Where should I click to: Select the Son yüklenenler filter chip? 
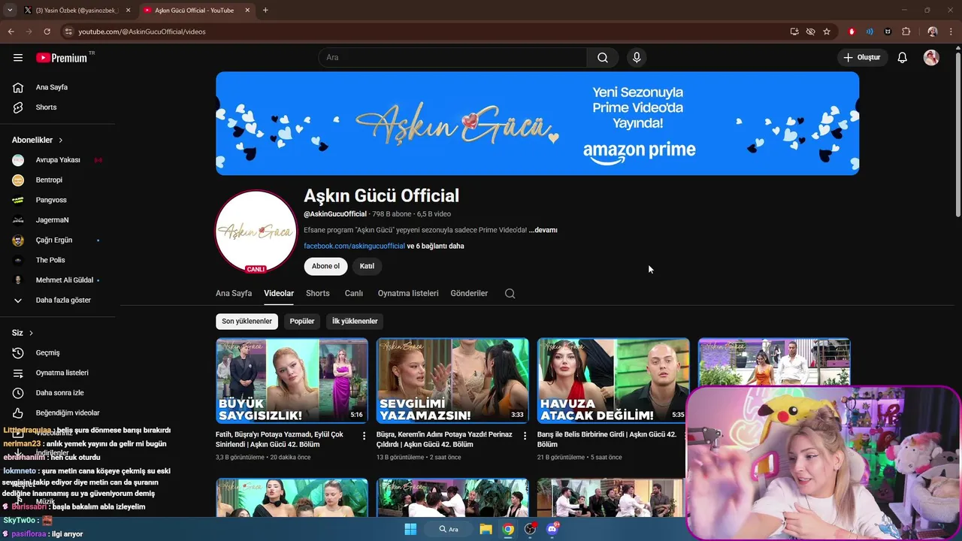[x=247, y=321]
